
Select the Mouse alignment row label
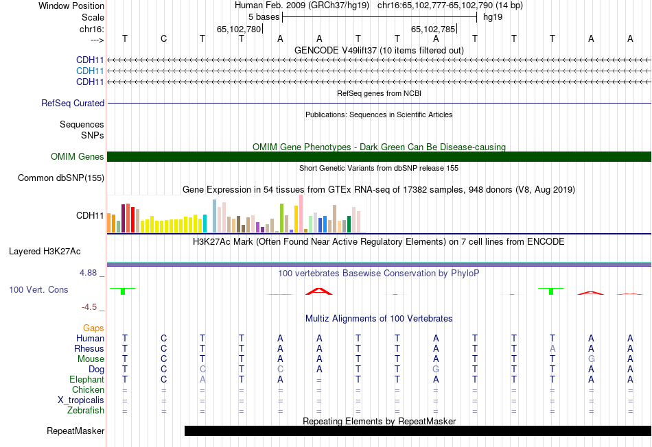coord(91,359)
